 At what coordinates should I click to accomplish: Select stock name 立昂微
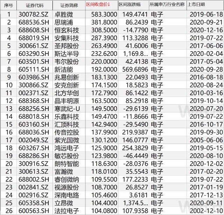pos(64,203)
